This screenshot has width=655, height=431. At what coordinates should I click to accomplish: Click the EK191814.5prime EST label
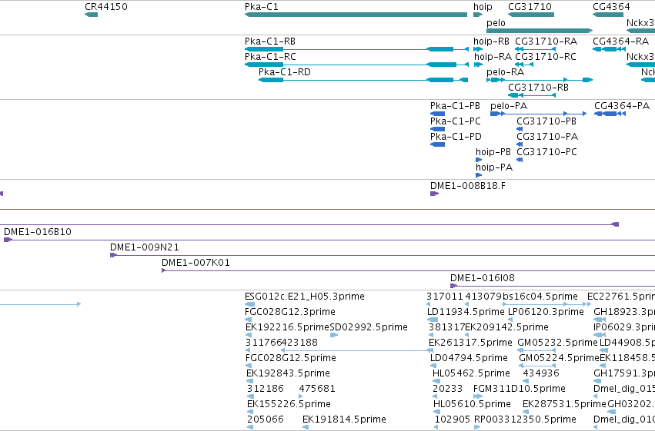tap(344, 420)
